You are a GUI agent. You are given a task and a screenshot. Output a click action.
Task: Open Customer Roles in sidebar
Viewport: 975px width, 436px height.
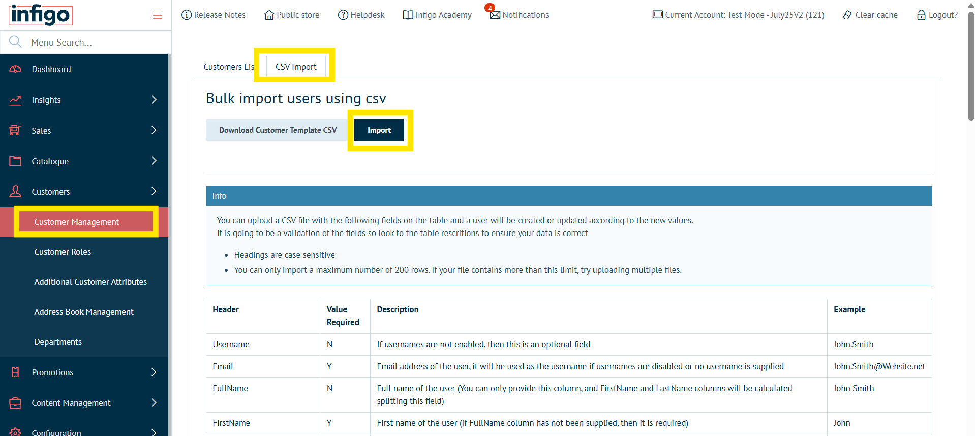click(x=84, y=252)
